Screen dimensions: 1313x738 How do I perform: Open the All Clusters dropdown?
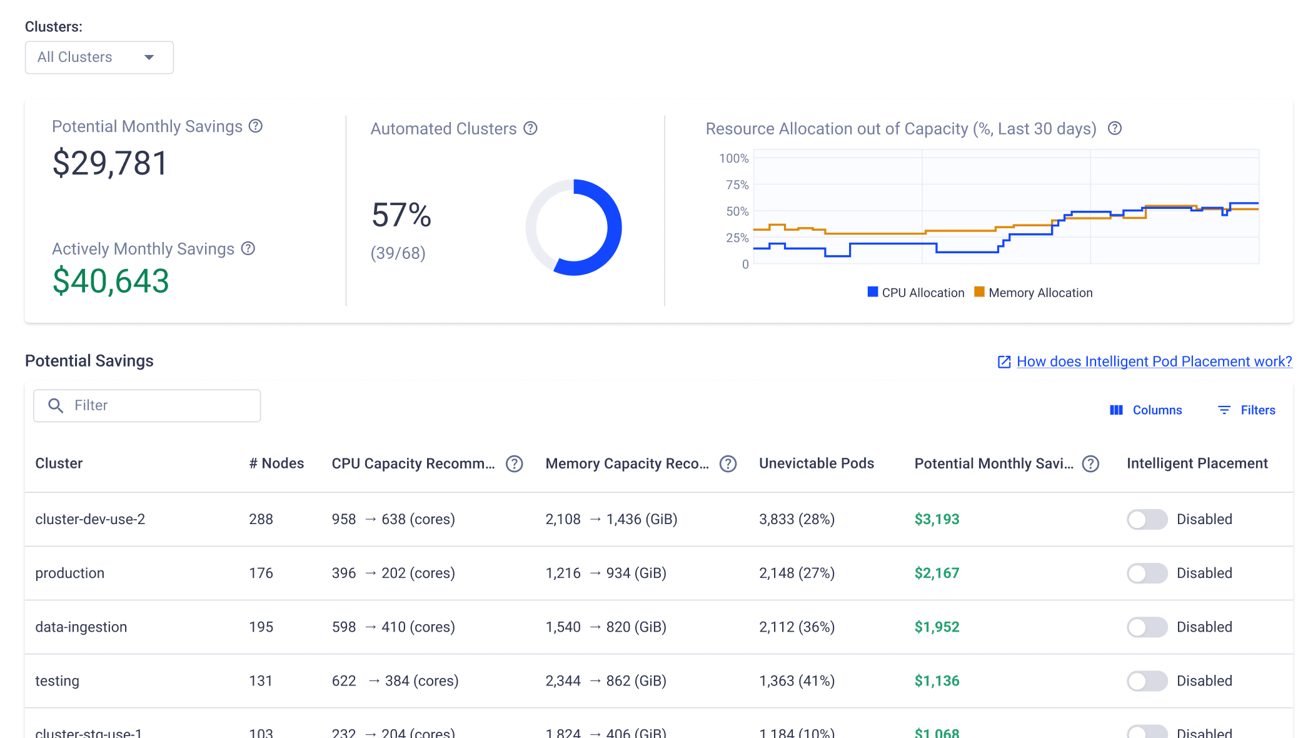point(99,58)
